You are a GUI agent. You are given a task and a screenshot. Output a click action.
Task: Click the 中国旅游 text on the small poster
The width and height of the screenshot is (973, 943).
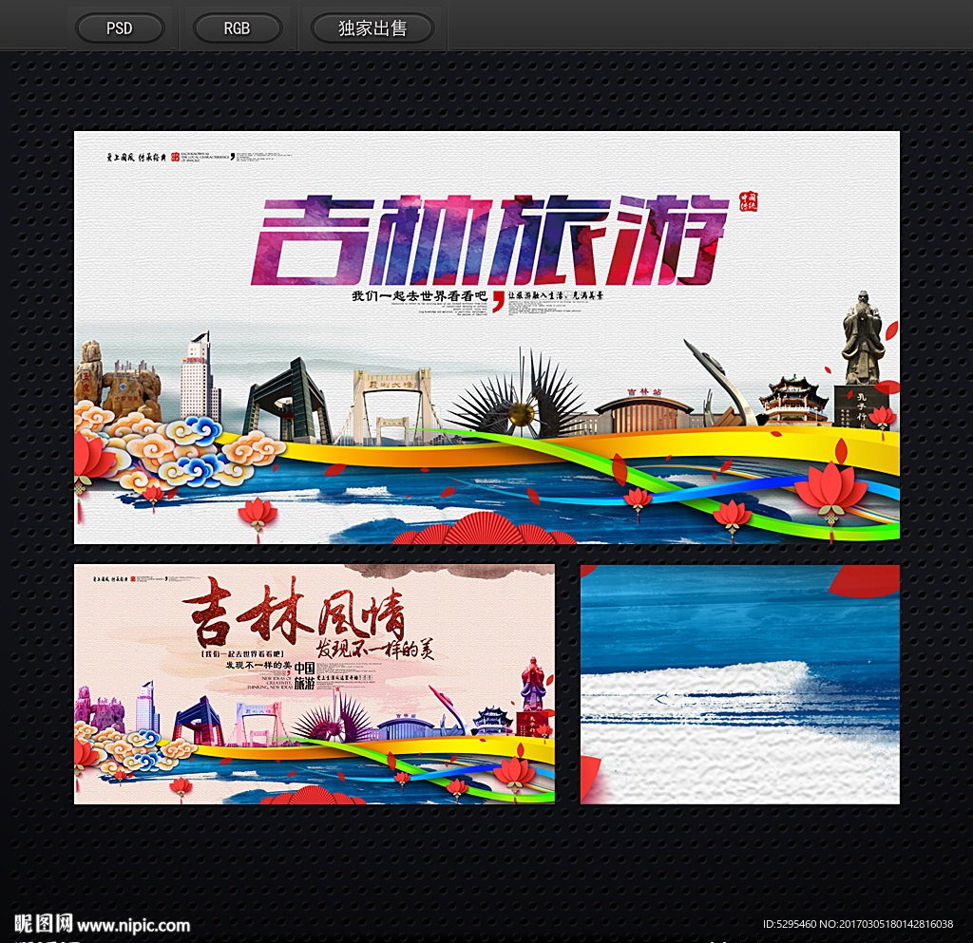point(304,676)
